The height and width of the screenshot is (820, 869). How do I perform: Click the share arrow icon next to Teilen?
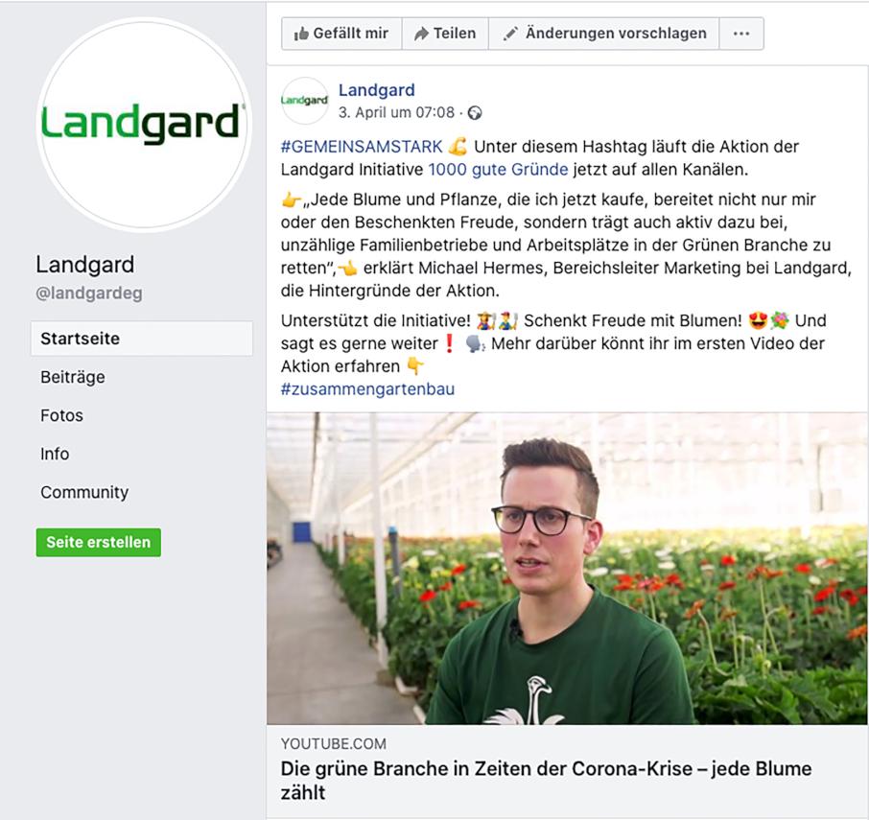[x=422, y=34]
